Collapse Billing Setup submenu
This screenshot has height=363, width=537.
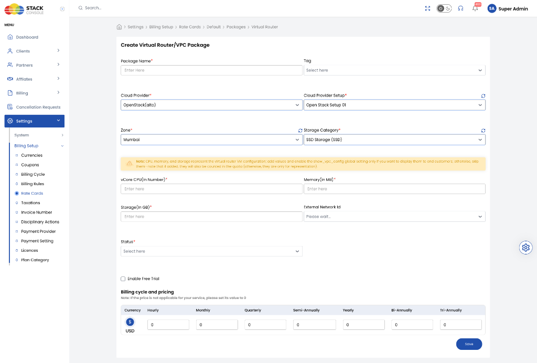(x=62, y=146)
